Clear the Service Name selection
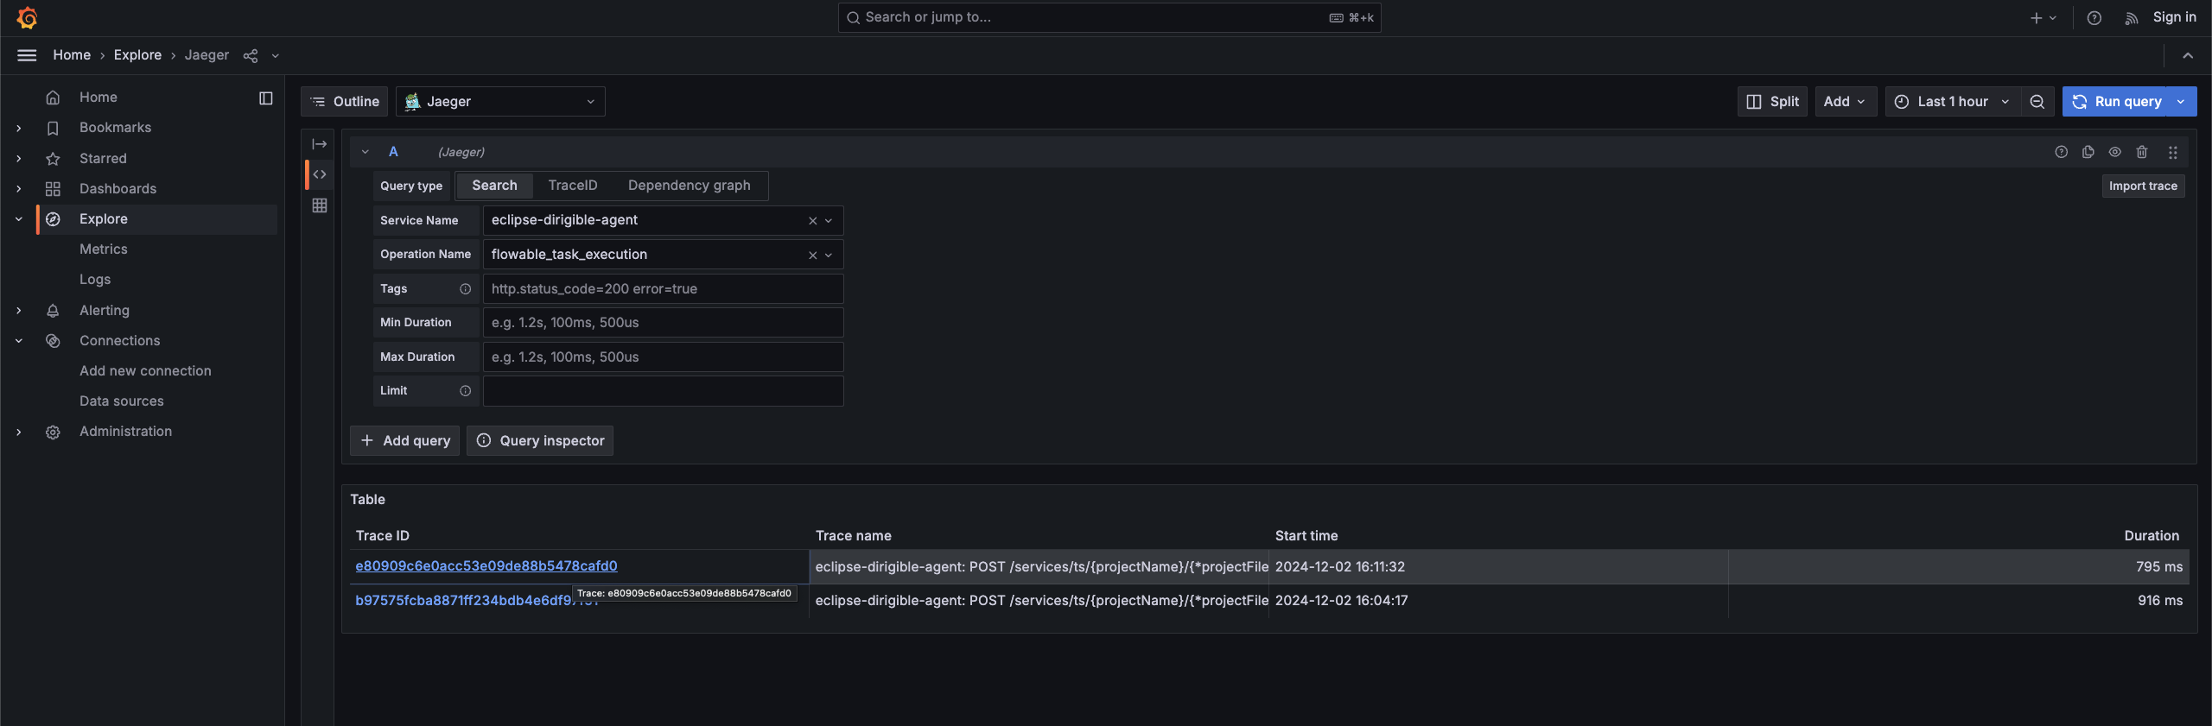The width and height of the screenshot is (2212, 726). (x=813, y=221)
